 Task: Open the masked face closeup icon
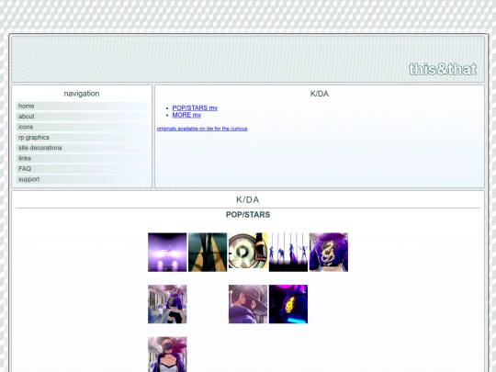tap(167, 355)
